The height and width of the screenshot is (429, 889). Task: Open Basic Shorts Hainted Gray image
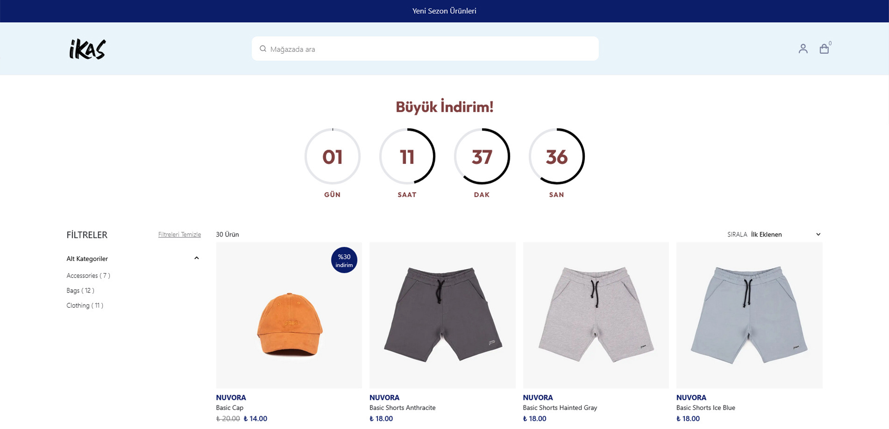[x=595, y=316]
